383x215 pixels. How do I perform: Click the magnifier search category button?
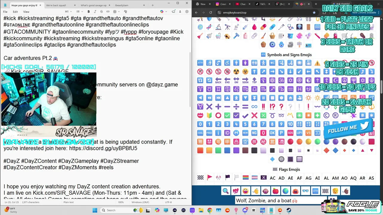226,191
